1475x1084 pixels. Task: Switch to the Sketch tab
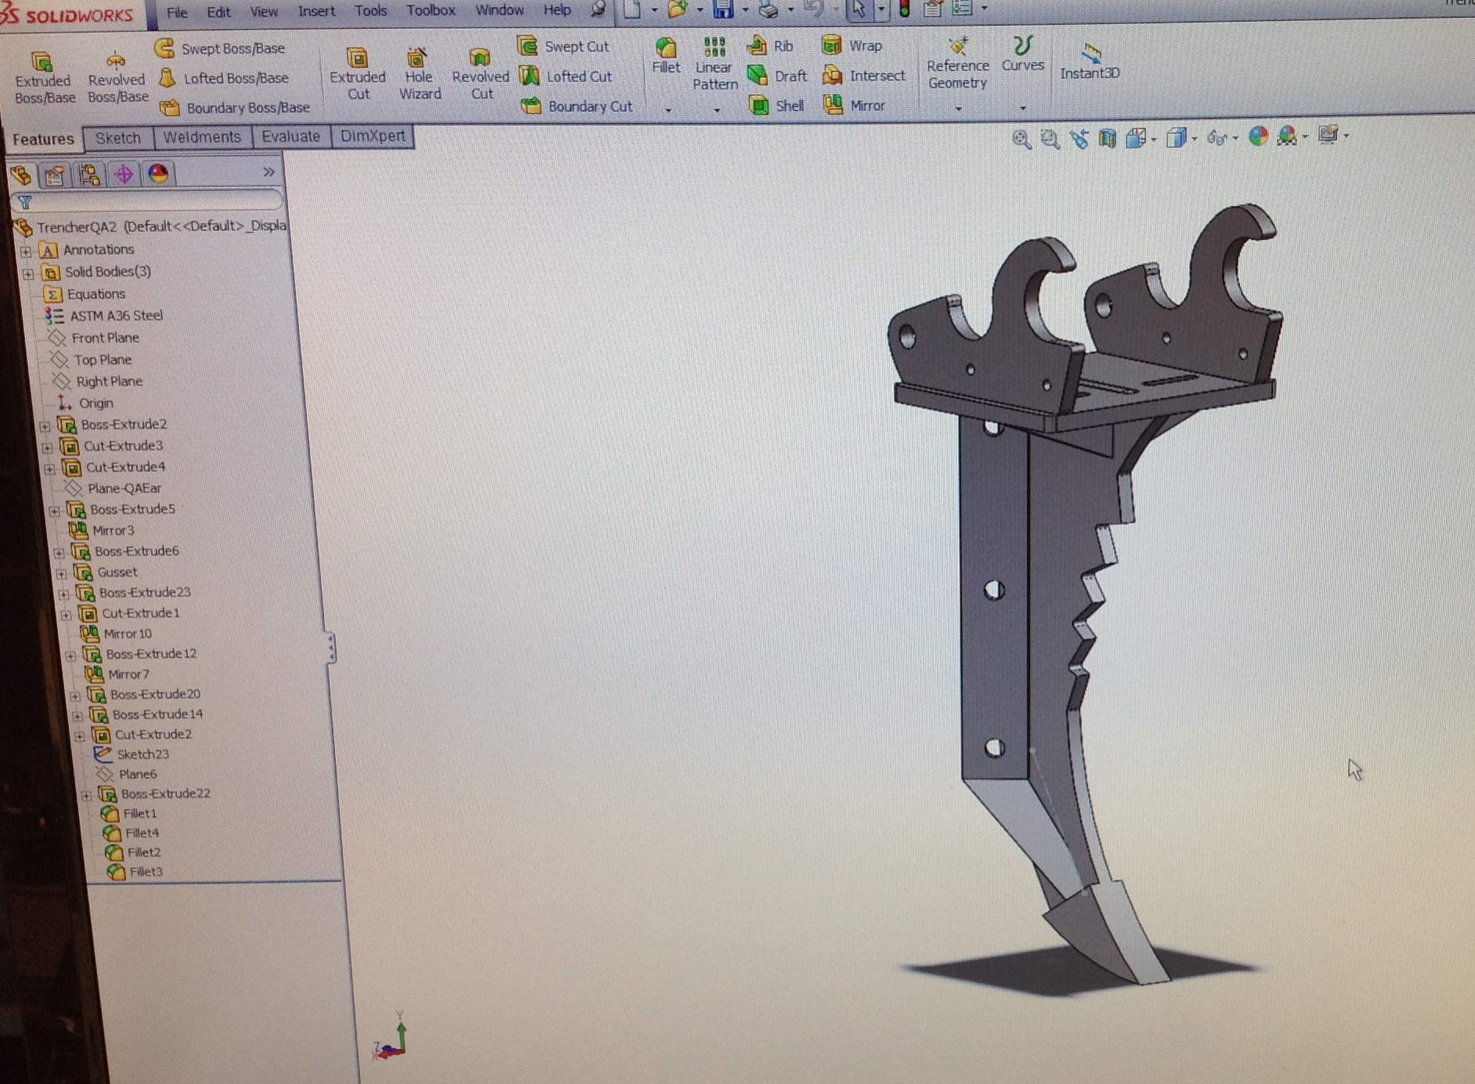click(117, 138)
